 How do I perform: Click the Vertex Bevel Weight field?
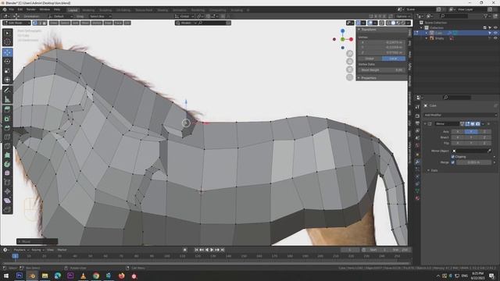point(382,70)
